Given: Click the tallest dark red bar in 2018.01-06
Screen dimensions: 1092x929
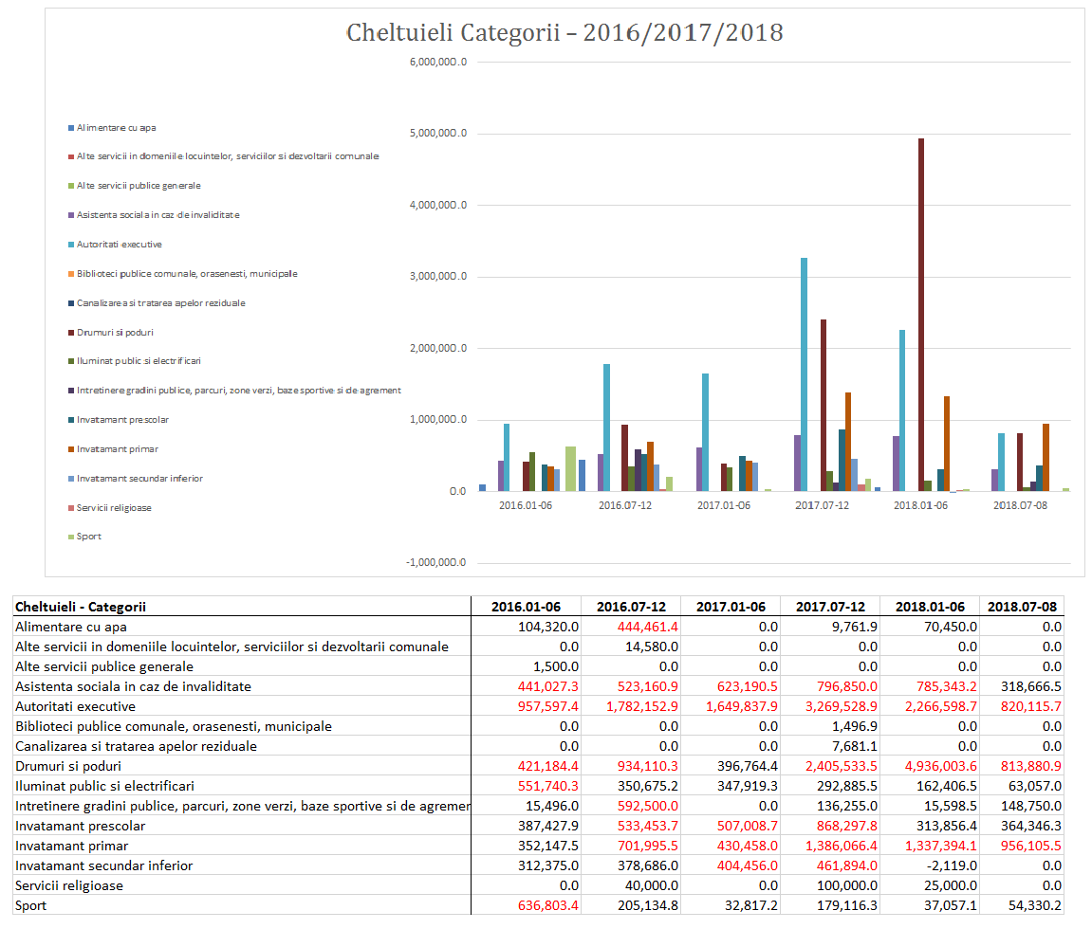Looking at the screenshot, I should (x=920, y=313).
